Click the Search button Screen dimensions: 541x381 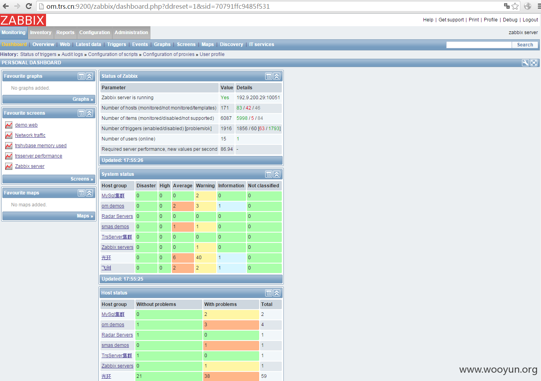(x=525, y=45)
